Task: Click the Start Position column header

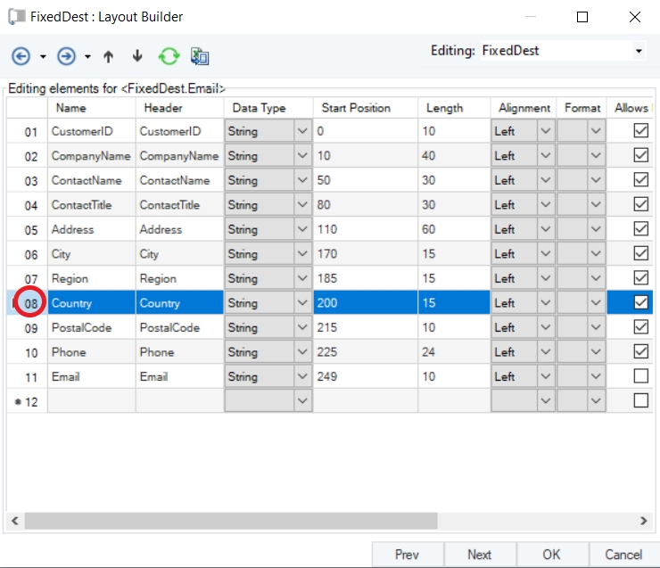Action: point(356,108)
